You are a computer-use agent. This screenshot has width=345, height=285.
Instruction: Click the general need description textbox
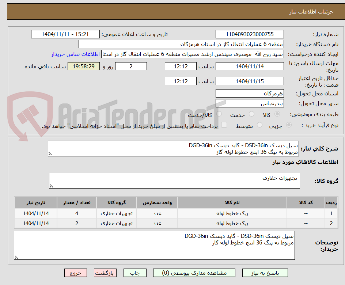(x=173, y=149)
